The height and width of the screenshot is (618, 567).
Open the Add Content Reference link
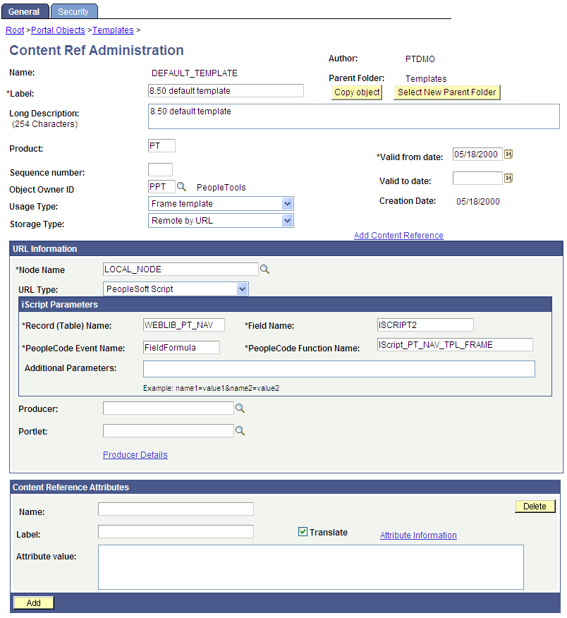click(x=398, y=236)
